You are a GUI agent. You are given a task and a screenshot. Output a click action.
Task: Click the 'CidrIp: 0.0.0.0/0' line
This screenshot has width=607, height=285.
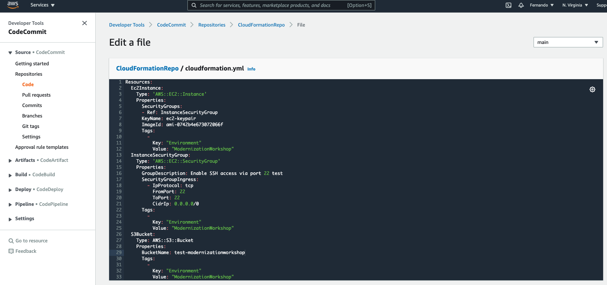coord(176,204)
